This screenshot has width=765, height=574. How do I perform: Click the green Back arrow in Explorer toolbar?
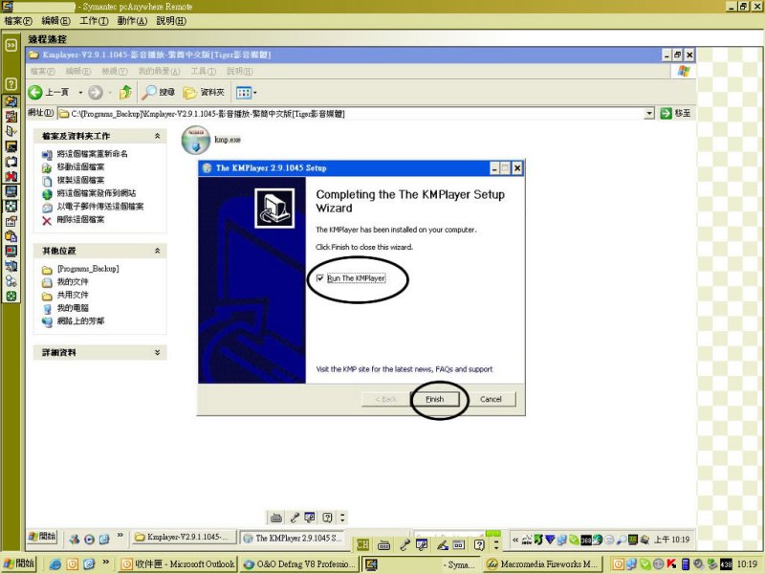tap(35, 92)
